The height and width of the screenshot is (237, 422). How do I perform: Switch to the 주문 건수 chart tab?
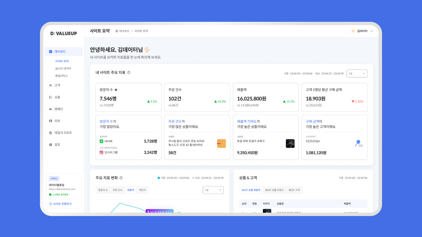117,190
